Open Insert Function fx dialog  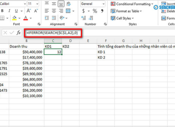(18, 33)
